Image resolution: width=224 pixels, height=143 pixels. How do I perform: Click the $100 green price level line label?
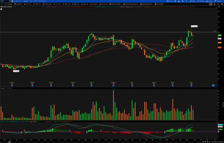(x=214, y=31)
